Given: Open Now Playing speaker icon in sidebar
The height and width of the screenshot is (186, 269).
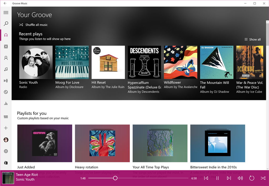Looking at the screenshot, I should click(x=6, y=81).
